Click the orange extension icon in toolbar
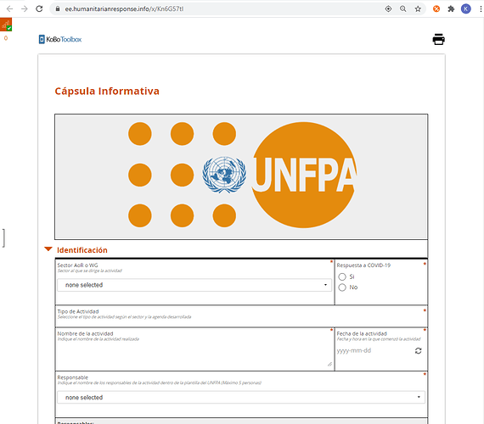 [x=436, y=9]
